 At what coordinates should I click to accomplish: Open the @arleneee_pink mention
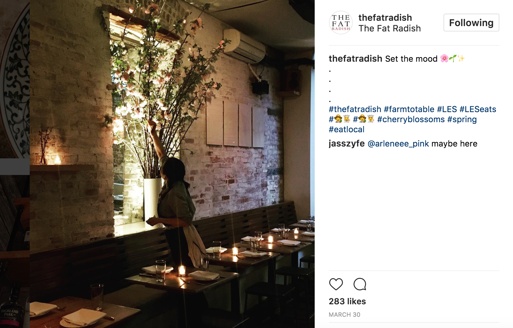tap(398, 144)
